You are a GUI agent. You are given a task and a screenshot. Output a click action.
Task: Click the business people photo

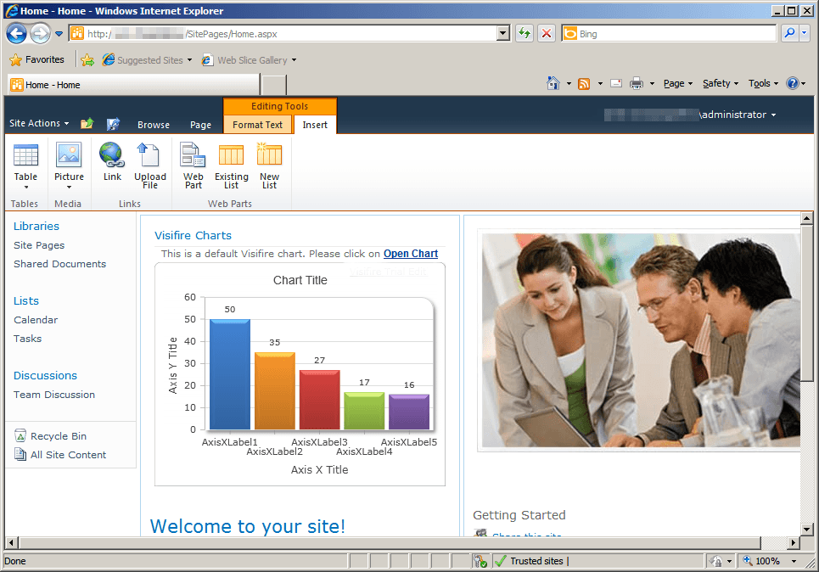point(641,340)
